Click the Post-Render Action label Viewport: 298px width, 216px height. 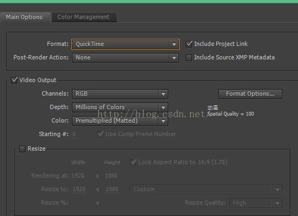point(41,58)
